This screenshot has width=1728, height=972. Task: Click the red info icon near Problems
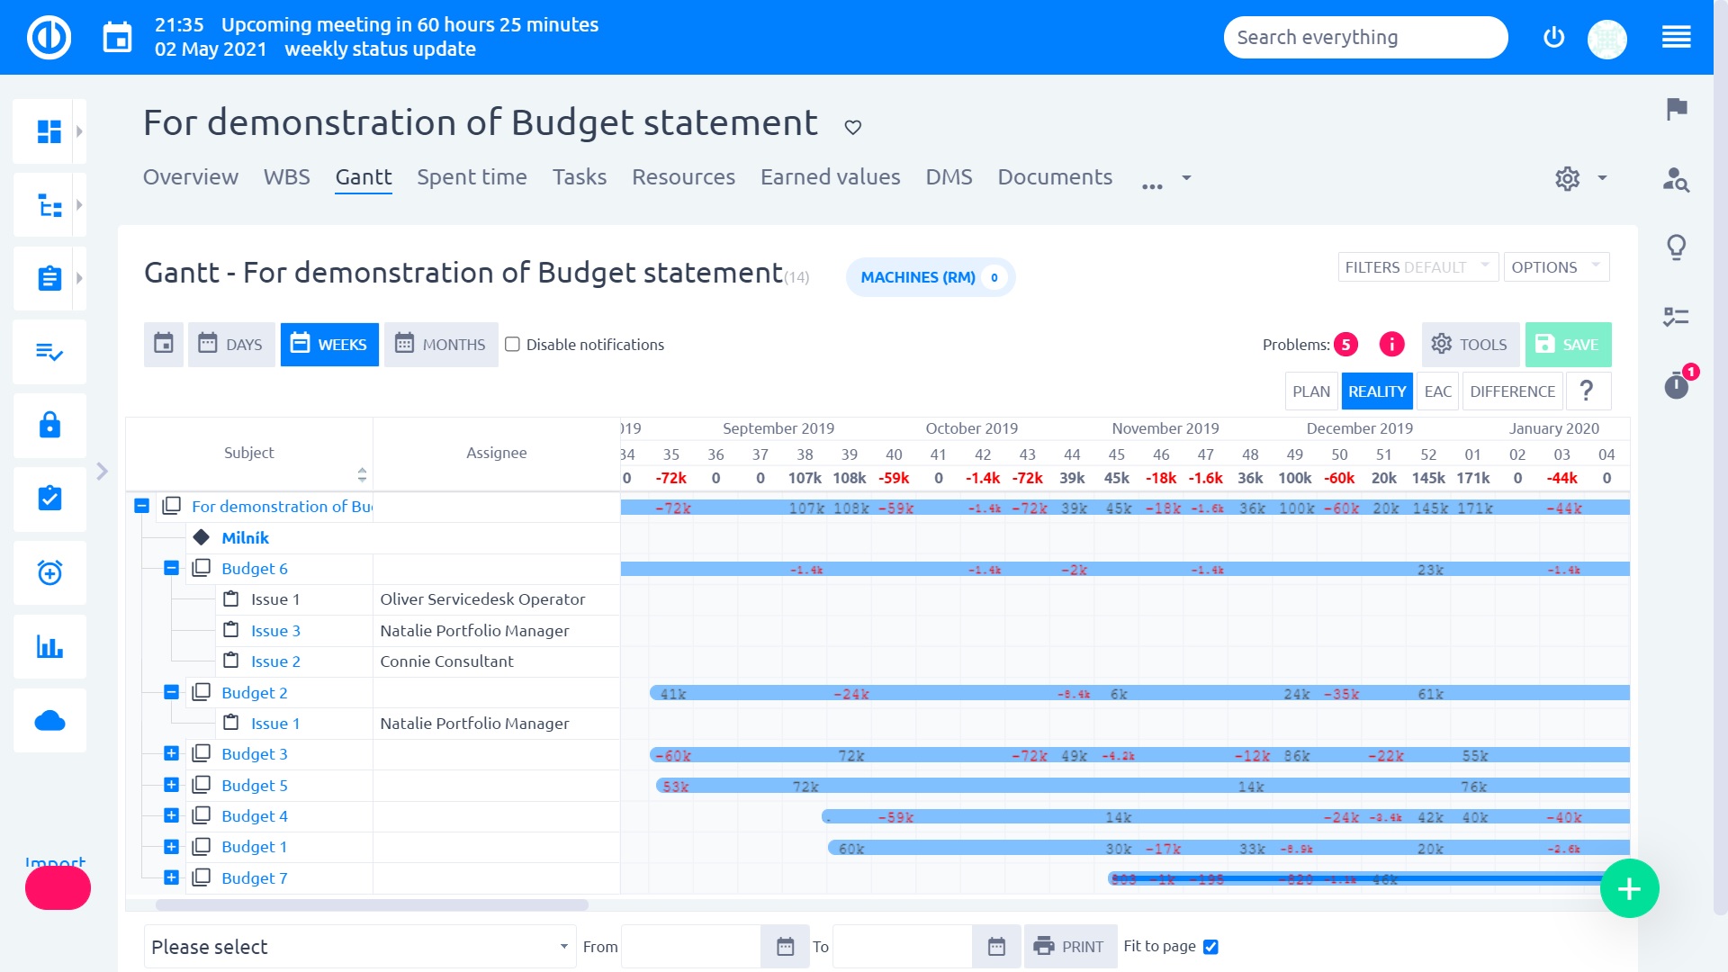(x=1391, y=345)
